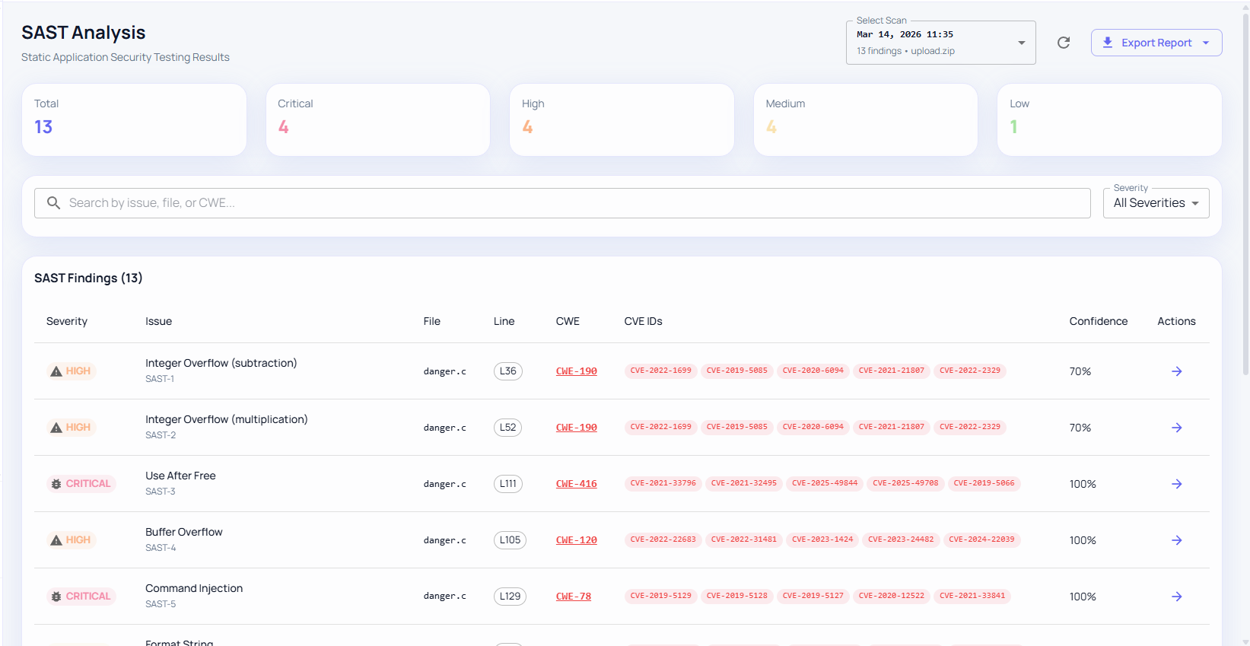Open the All Severities filter dropdown

pyautogui.click(x=1155, y=203)
